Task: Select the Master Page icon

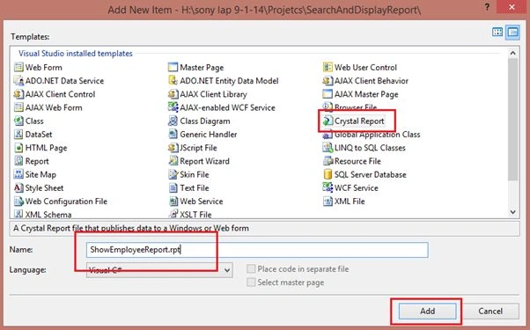Action: coord(173,67)
